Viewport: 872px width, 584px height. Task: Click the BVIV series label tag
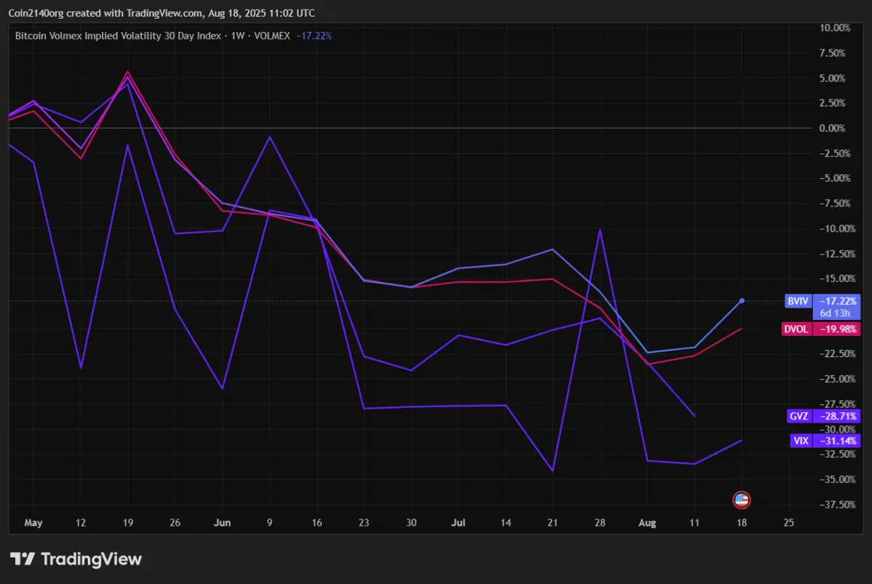[x=795, y=300]
